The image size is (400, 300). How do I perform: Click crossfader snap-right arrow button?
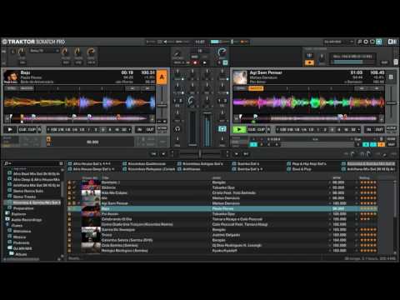click(x=236, y=153)
